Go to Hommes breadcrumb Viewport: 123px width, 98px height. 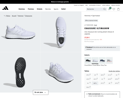[x=20, y=16]
